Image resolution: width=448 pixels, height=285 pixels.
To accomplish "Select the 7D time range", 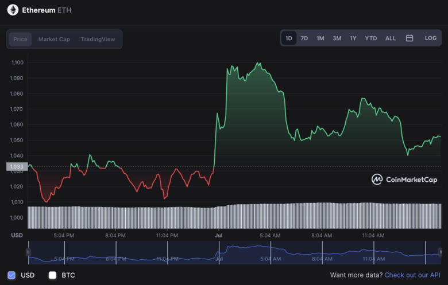I will (304, 38).
